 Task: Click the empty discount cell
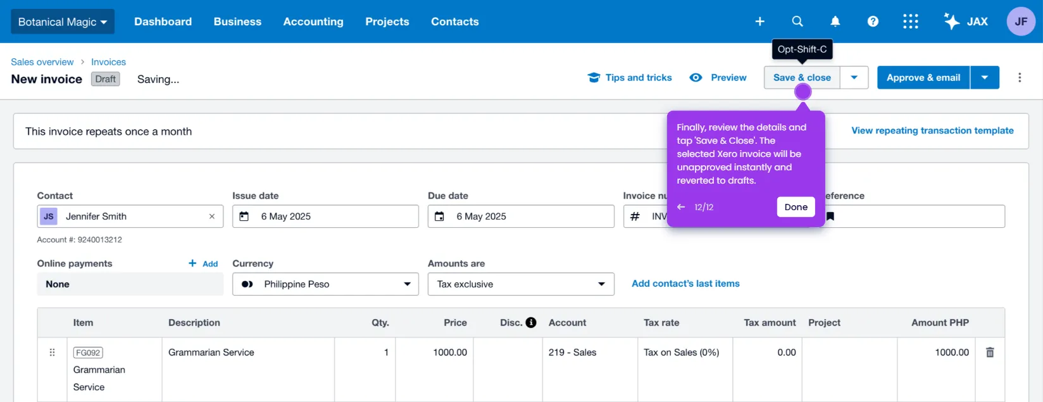point(508,370)
